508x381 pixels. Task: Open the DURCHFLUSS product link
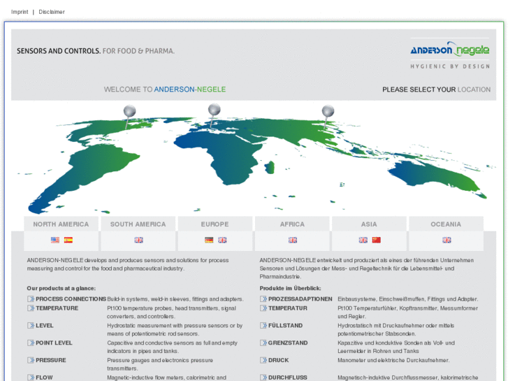coord(288,378)
